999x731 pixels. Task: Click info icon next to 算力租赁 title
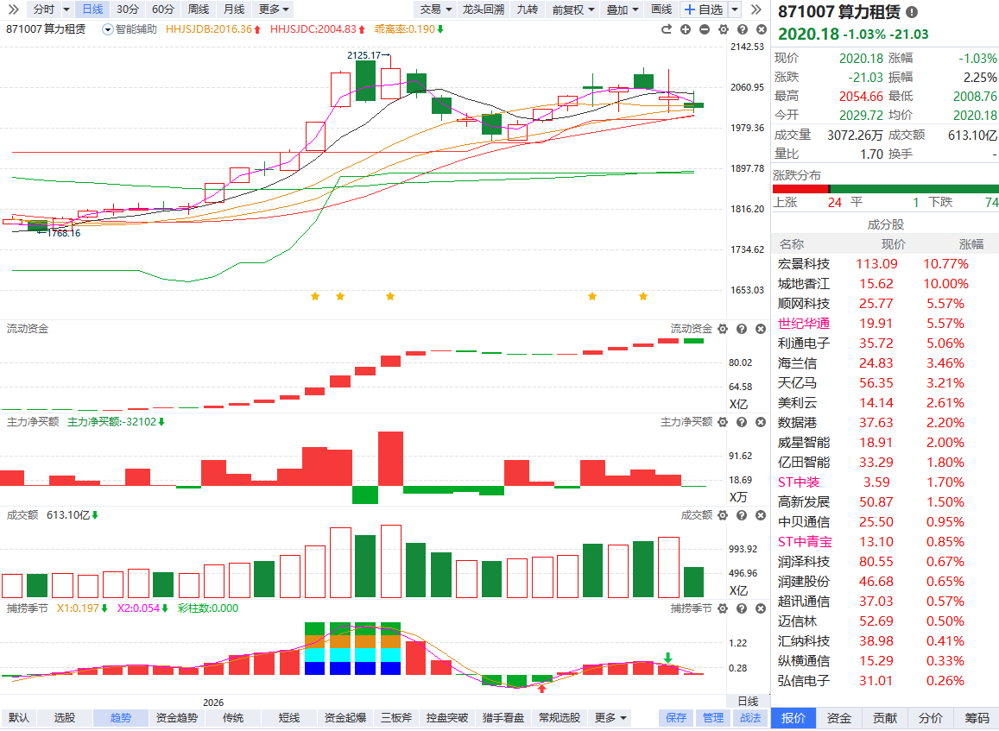(x=912, y=12)
